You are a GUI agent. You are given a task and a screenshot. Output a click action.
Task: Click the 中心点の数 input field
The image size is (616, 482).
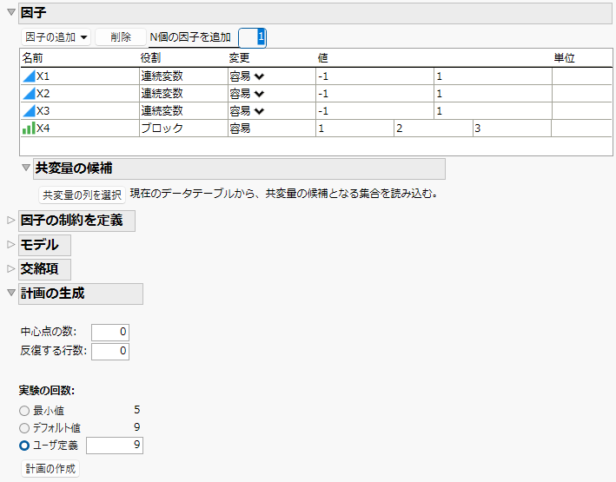(x=110, y=333)
